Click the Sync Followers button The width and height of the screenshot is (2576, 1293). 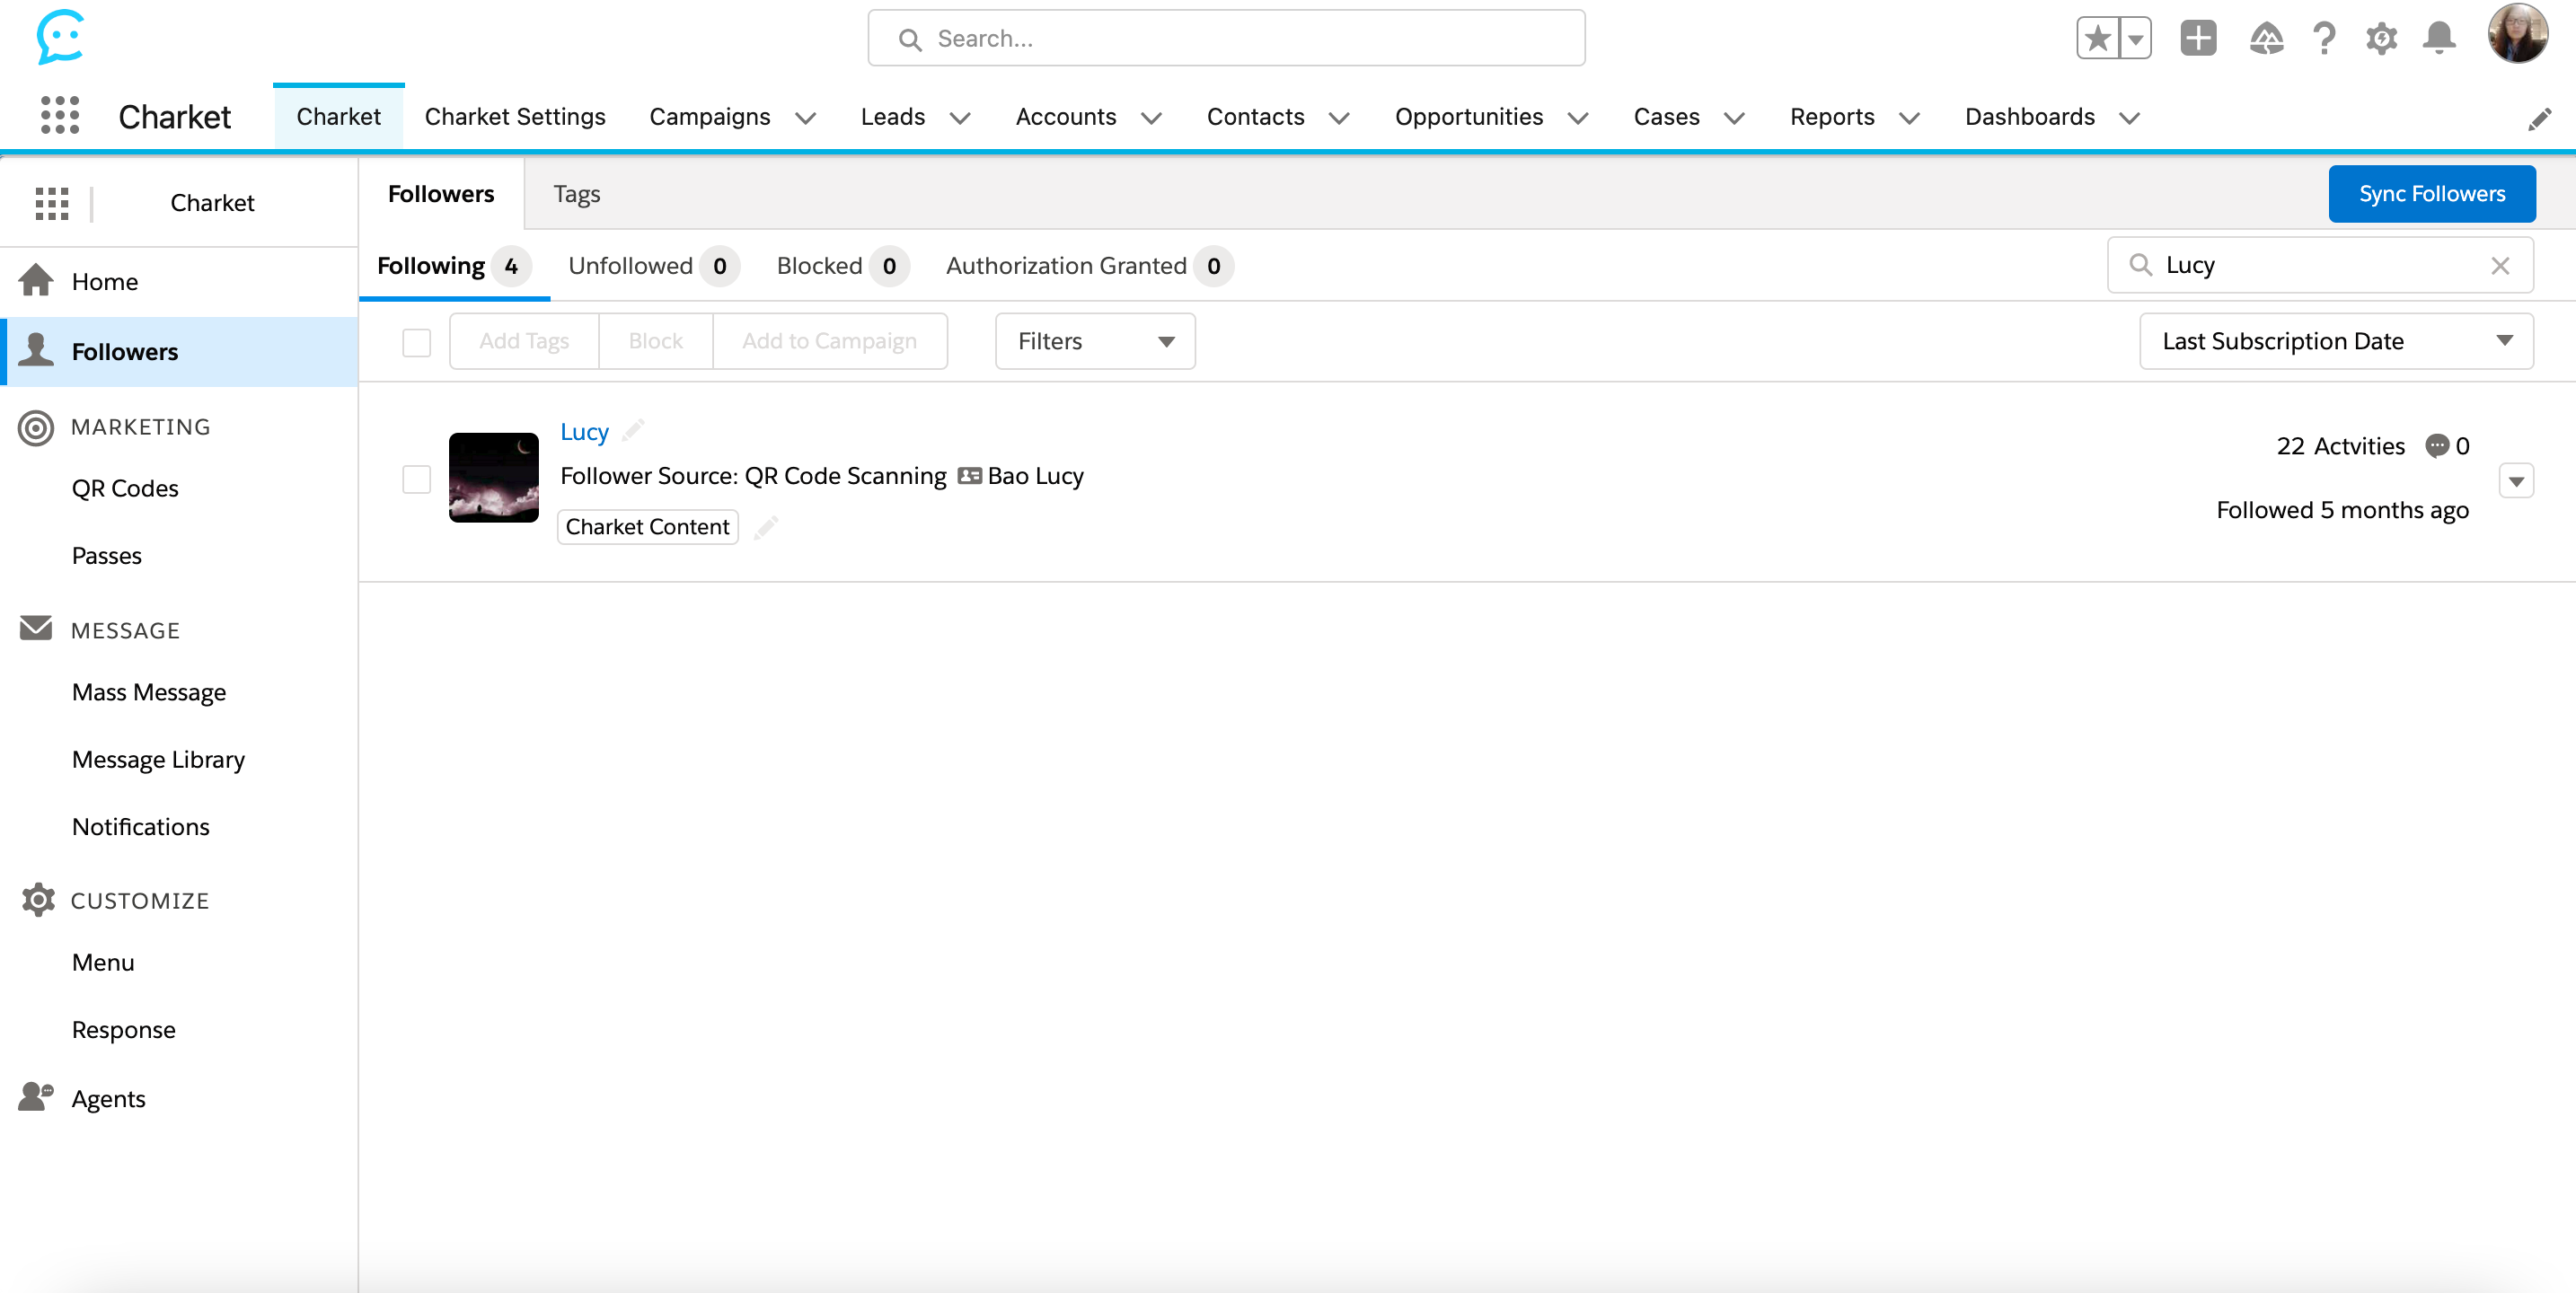pyautogui.click(x=2432, y=194)
